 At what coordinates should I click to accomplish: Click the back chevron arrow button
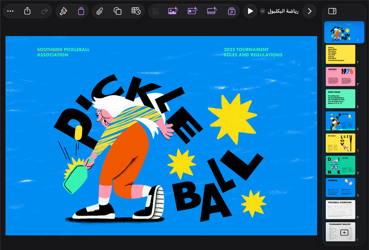point(309,11)
